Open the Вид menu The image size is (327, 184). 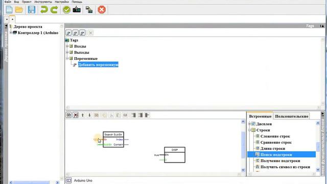coord(16,2)
